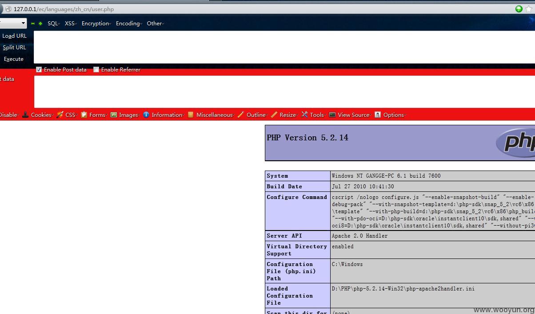
Task: Click the 'Configuration File (php.ini) Path' label
Action: pos(291,271)
